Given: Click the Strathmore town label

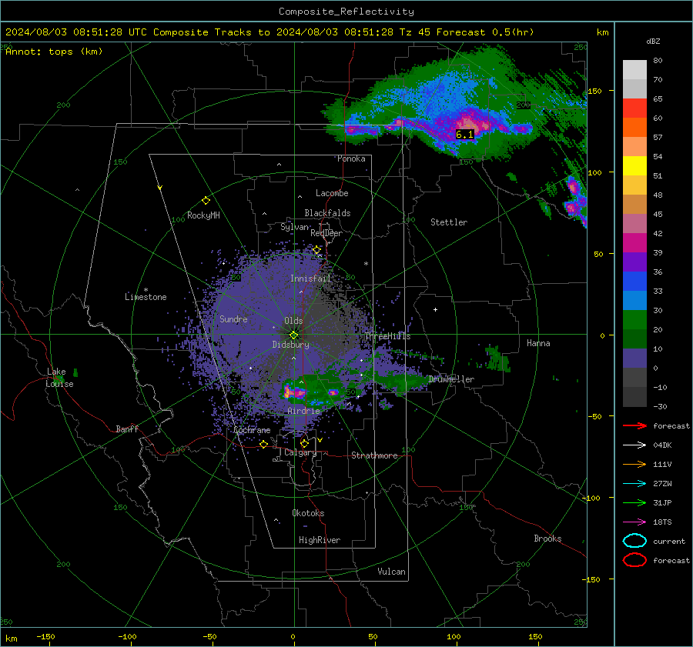Looking at the screenshot, I should pyautogui.click(x=374, y=455).
